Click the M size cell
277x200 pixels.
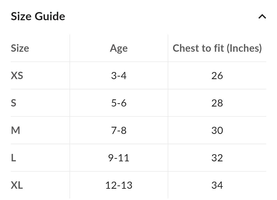pos(16,130)
